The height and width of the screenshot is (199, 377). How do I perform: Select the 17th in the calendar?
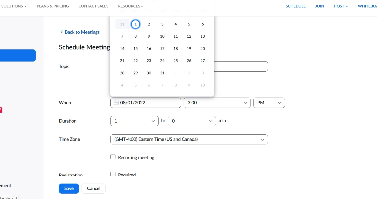[162, 49]
